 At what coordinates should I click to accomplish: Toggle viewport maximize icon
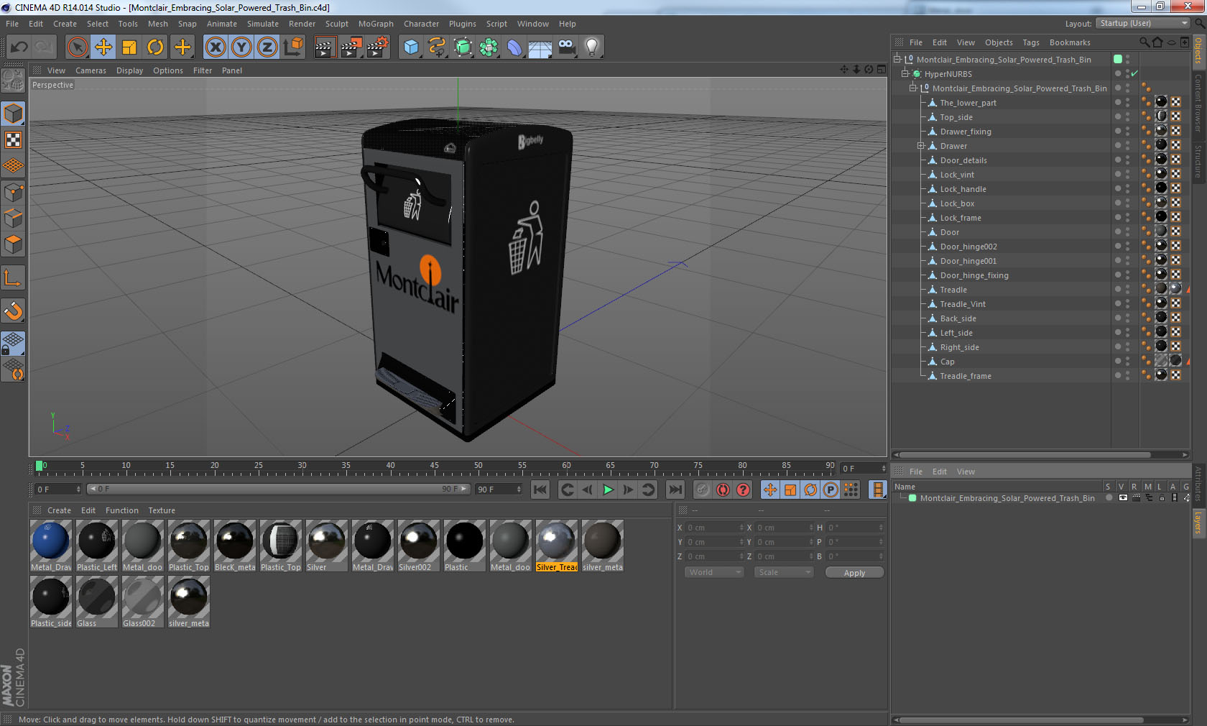(882, 70)
